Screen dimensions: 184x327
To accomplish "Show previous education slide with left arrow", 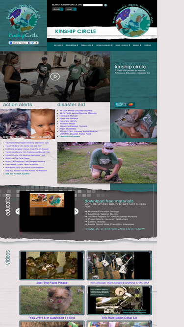I will coord(18,211).
